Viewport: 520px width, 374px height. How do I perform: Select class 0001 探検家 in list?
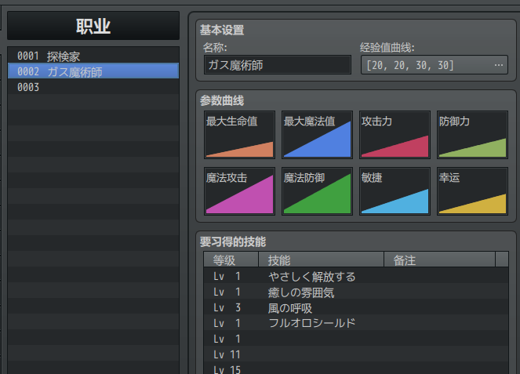[93, 56]
